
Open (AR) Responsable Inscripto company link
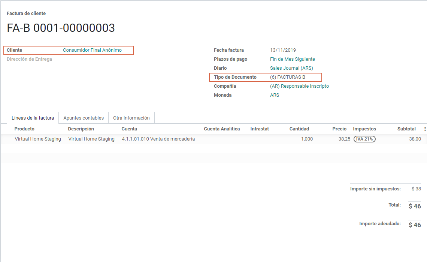click(x=299, y=86)
